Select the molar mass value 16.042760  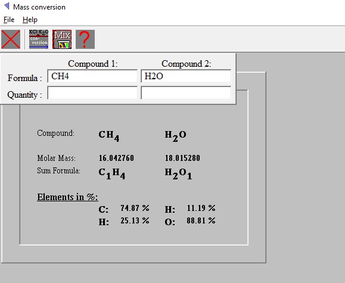pos(116,158)
